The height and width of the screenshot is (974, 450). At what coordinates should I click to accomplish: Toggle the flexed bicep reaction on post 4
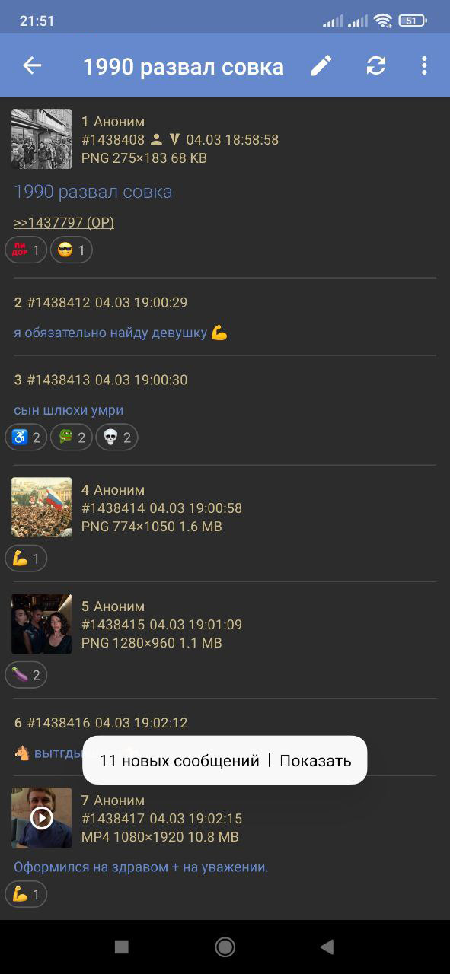pos(26,559)
